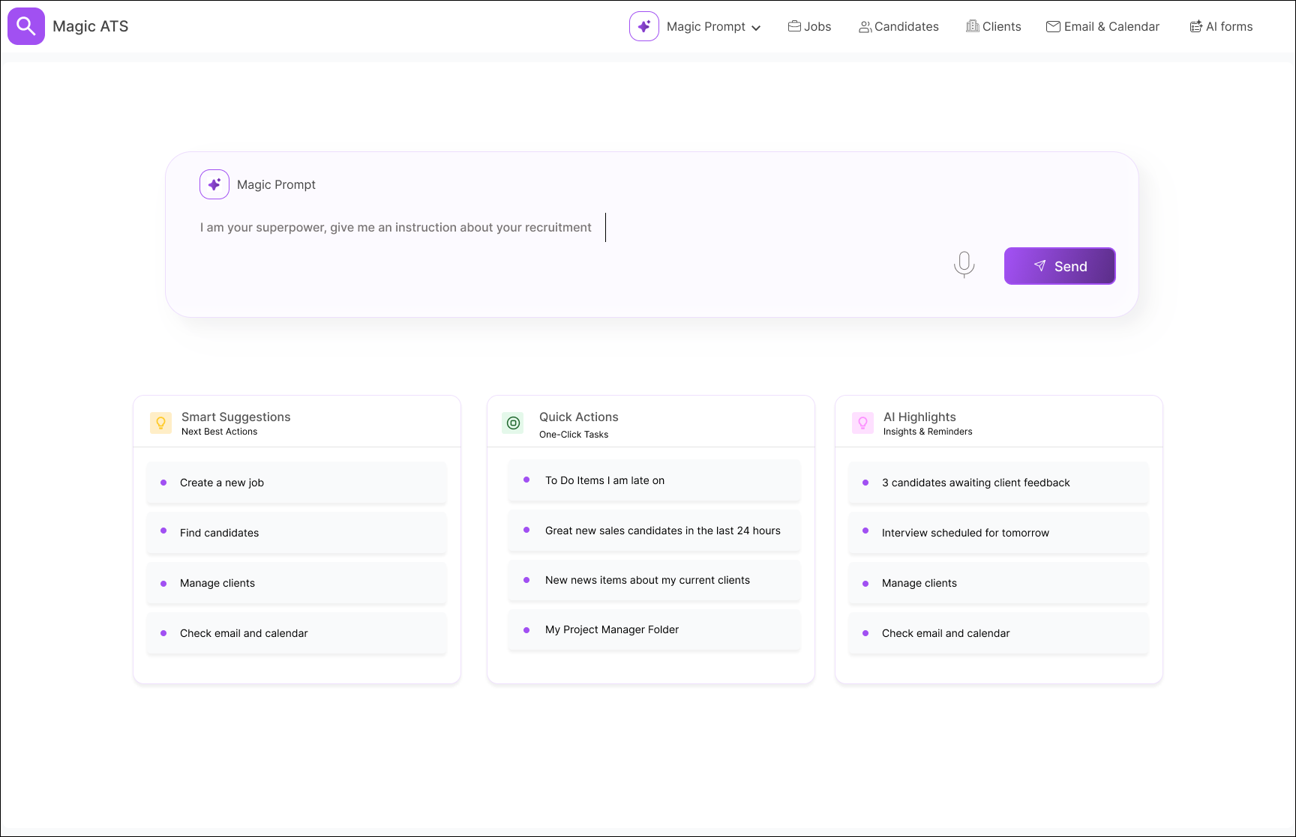Select '3 candidates awaiting client feedback' highlight
Viewport: 1296px width, 837px height.
pos(997,483)
